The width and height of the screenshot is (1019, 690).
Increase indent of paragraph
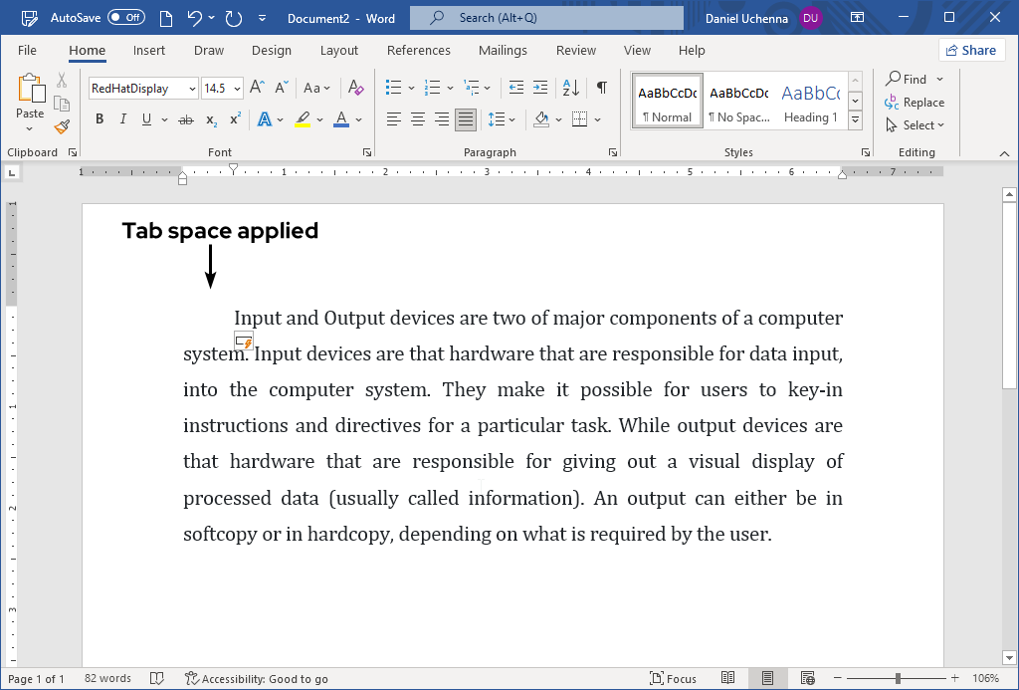540,88
